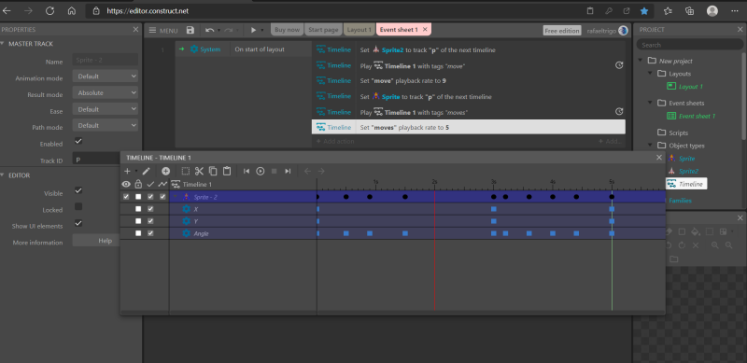Switch to the Layout 1 tab
The image size is (747, 363).
point(359,30)
